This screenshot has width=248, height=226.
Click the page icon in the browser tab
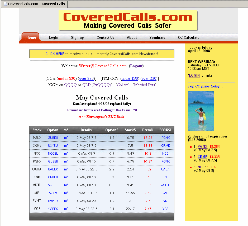coord(5,4)
